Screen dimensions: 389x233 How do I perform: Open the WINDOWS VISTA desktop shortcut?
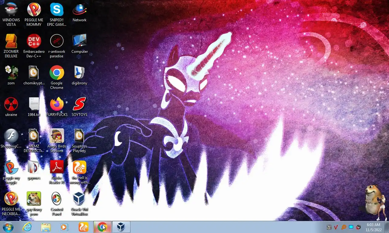(11, 14)
